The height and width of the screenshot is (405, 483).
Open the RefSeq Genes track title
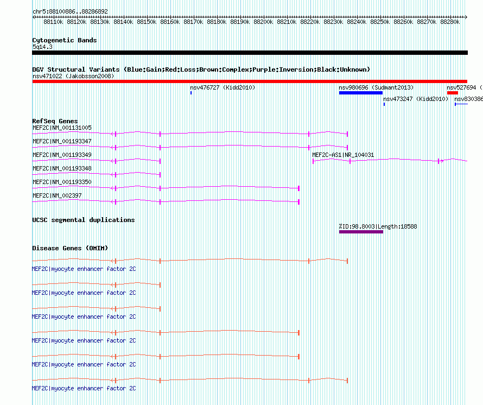coord(55,121)
